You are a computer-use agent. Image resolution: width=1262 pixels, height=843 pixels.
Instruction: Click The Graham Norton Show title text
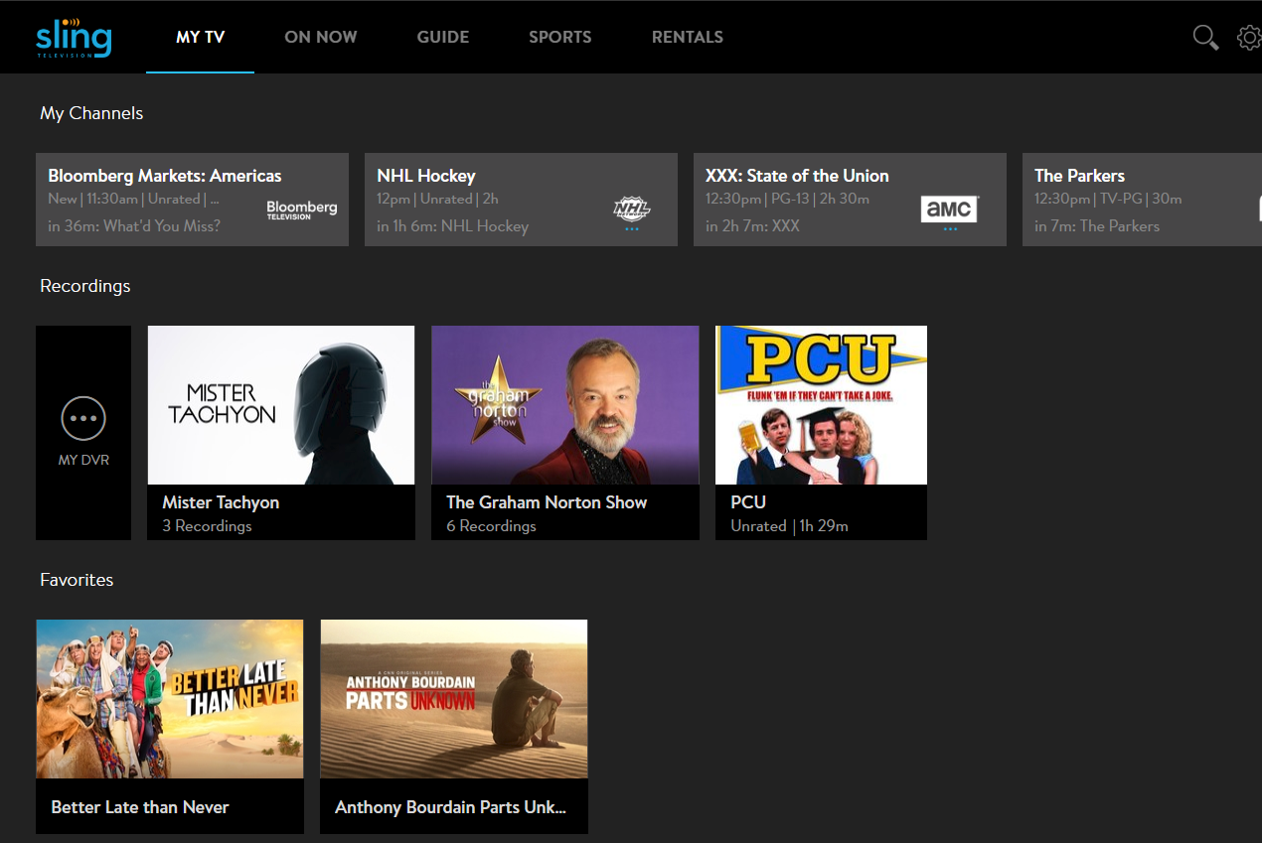click(x=547, y=502)
